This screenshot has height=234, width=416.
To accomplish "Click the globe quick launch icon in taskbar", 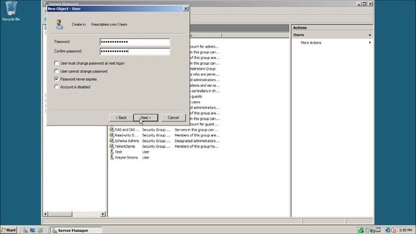I will (x=40, y=230).
